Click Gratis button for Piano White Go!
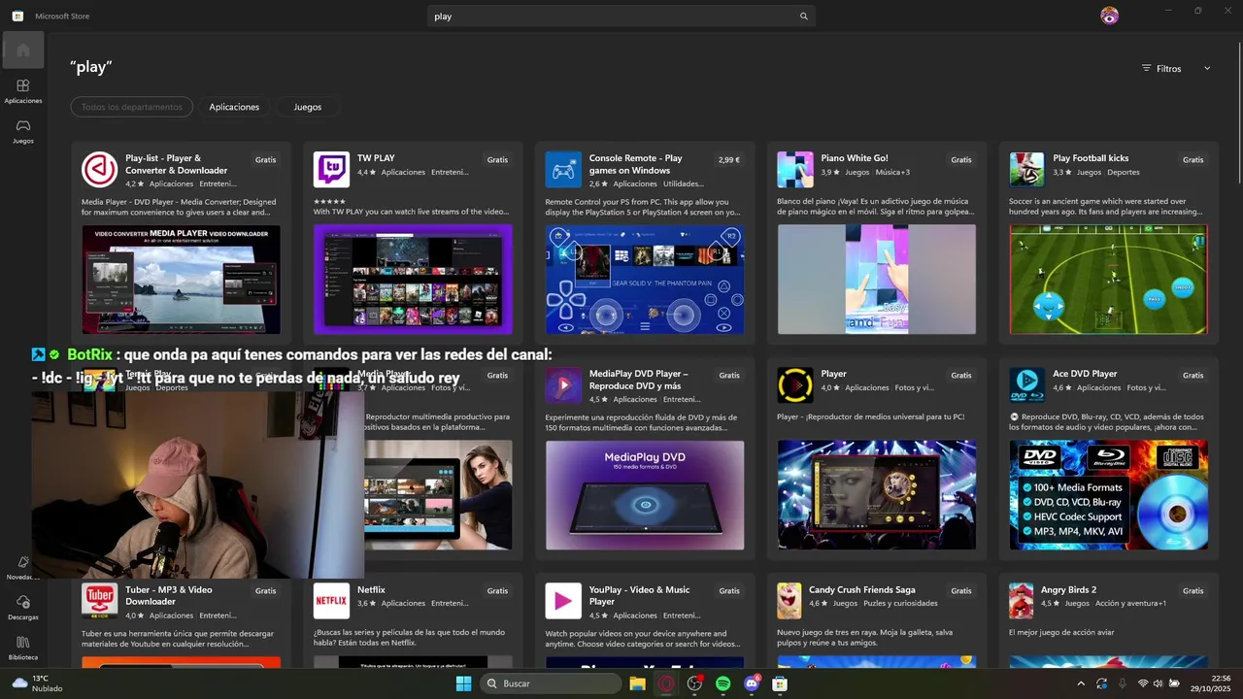The height and width of the screenshot is (699, 1243). (961, 160)
